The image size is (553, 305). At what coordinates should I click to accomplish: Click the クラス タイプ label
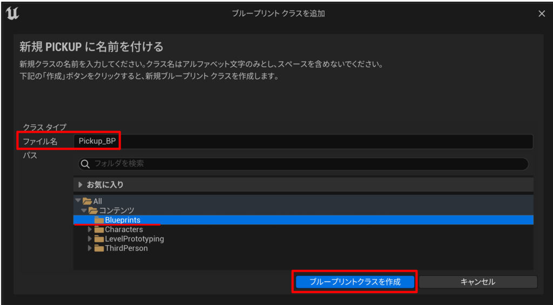tap(45, 126)
